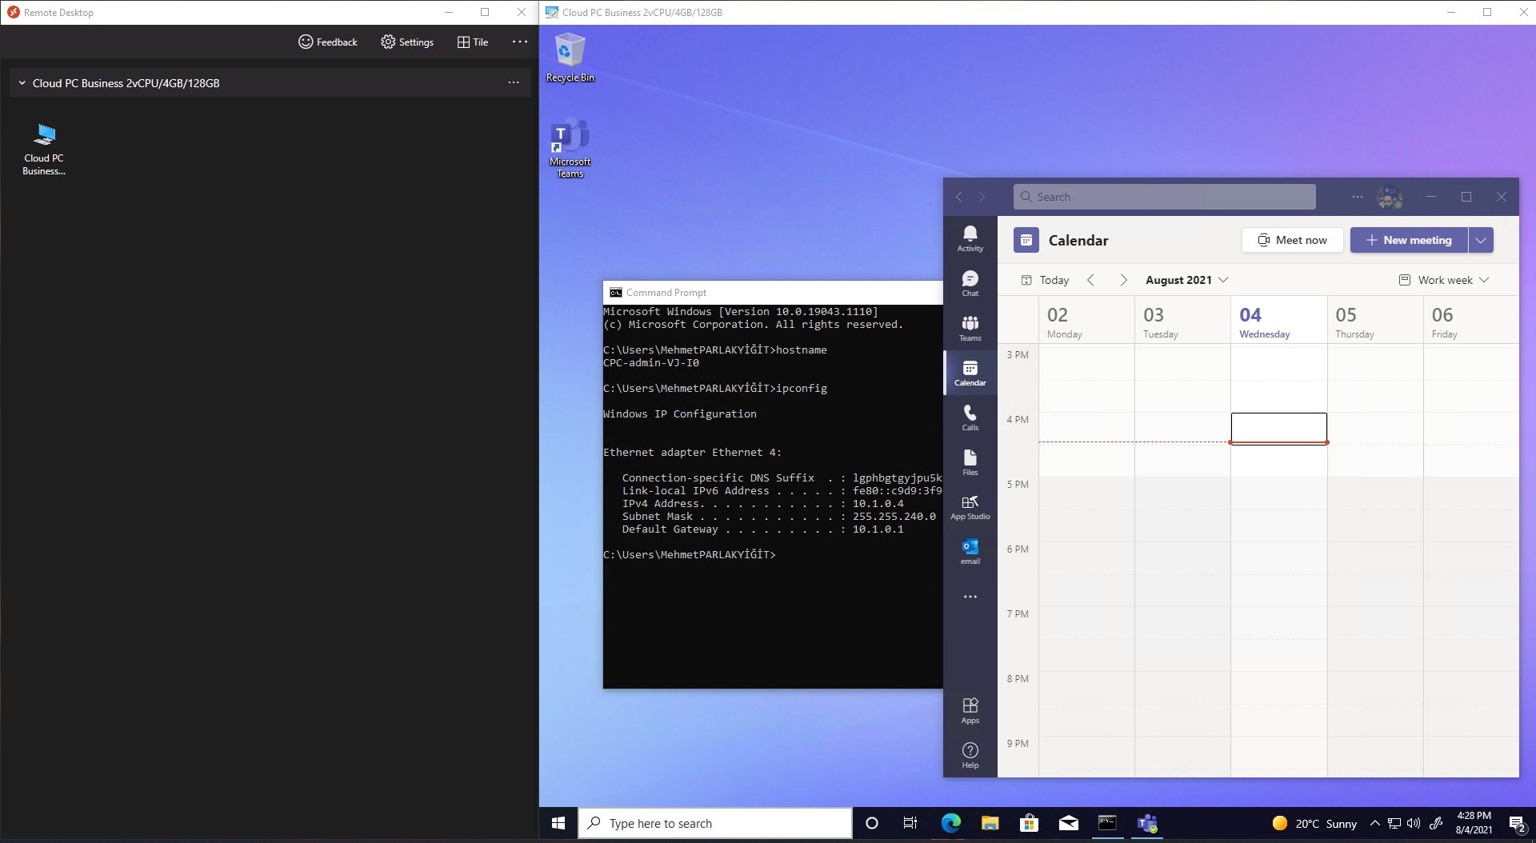Expand New meeting dropdown arrow

click(x=1481, y=240)
